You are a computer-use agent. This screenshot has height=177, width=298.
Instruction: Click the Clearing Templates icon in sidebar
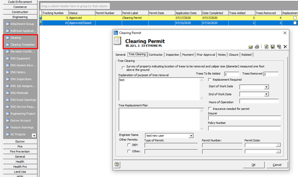(8, 45)
